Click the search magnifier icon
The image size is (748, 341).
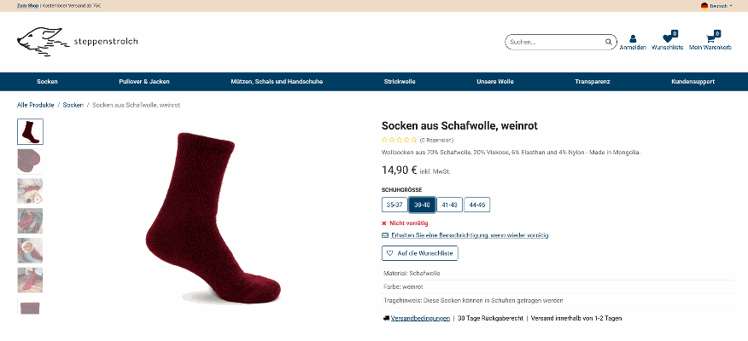(608, 42)
